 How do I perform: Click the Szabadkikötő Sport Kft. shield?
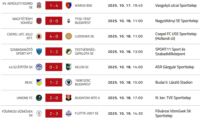(x=39, y=52)
